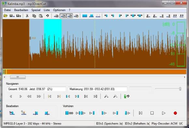Click the scissors Cut icon
189x128 pixels.
27,16
